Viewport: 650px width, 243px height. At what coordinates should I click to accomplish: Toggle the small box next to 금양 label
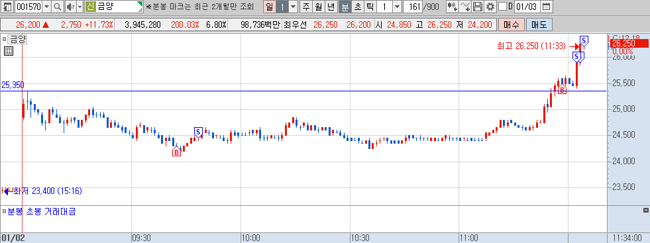5,40
